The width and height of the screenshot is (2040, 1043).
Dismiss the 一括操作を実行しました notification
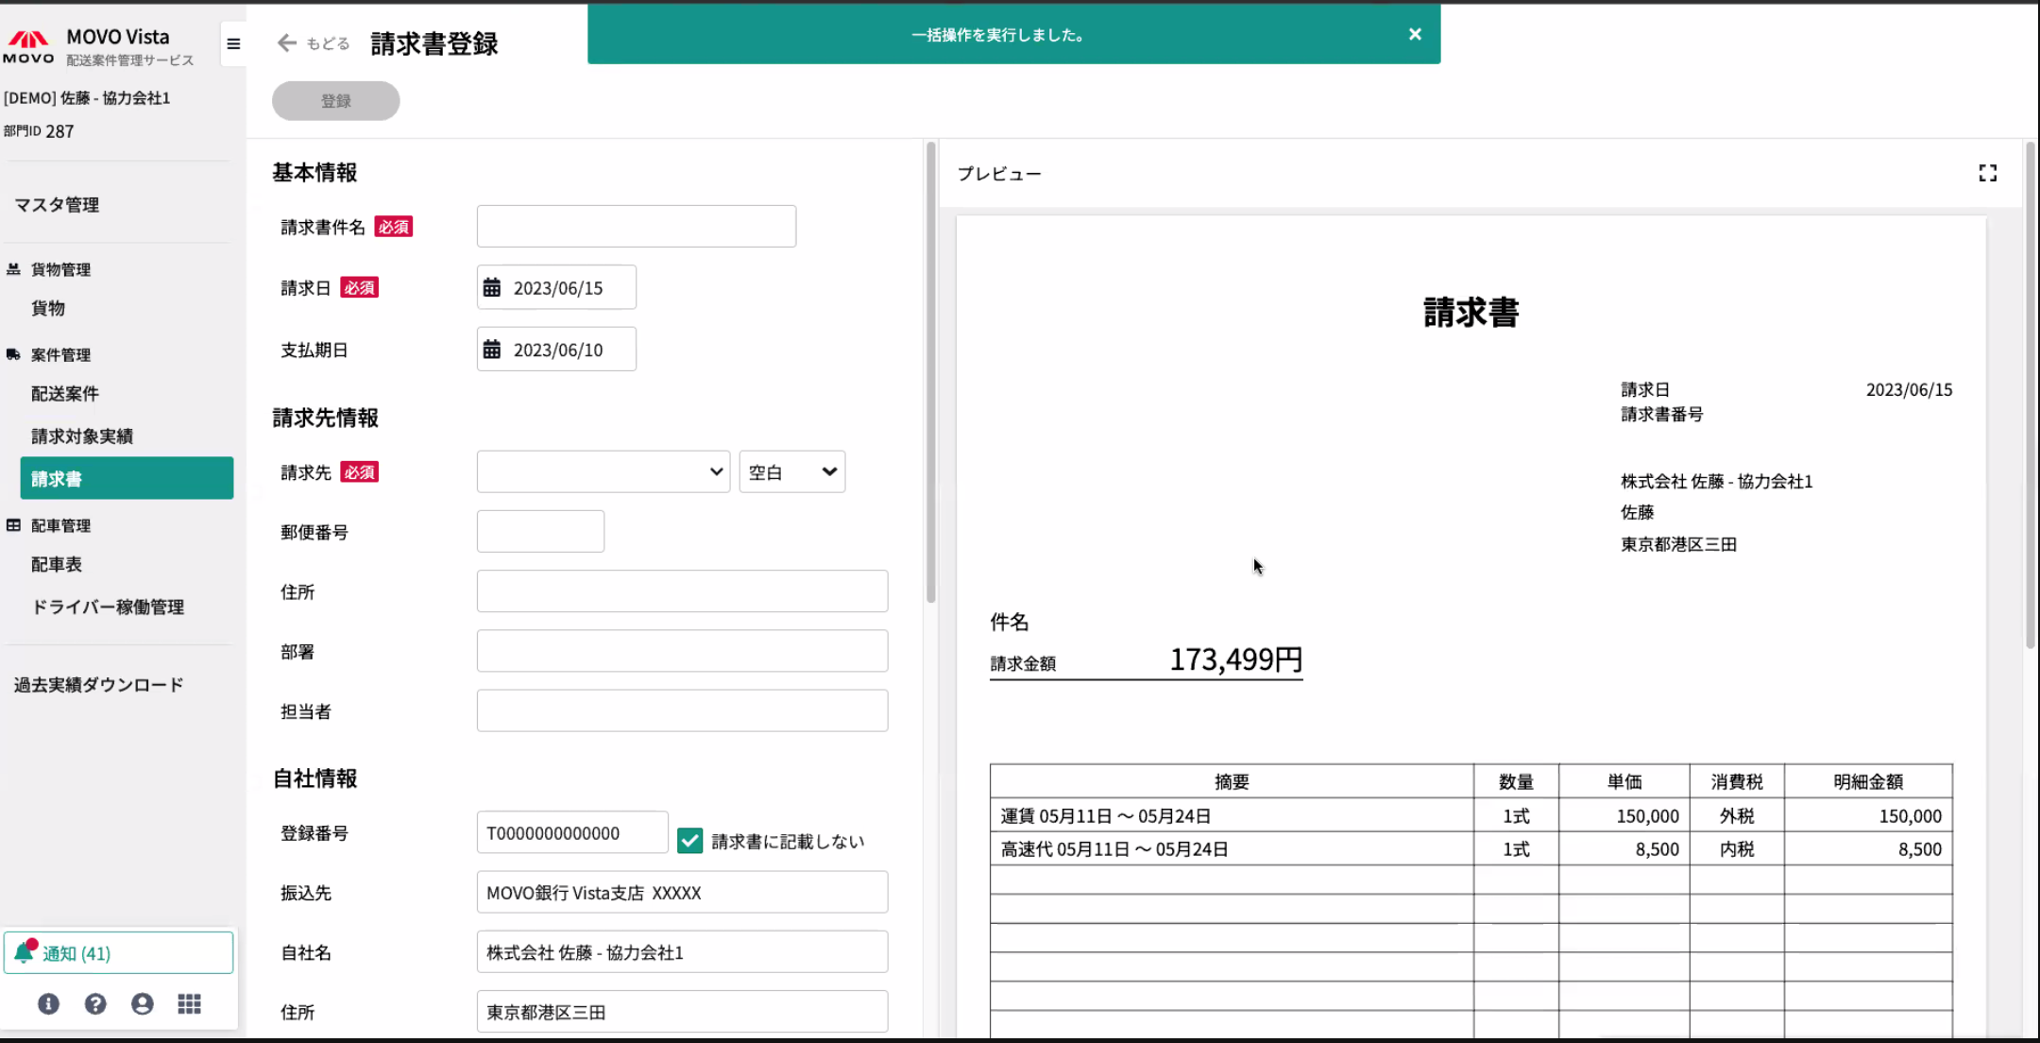1414,34
